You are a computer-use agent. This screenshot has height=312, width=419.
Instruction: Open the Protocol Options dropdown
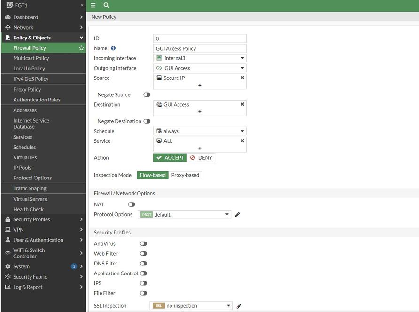(185, 214)
